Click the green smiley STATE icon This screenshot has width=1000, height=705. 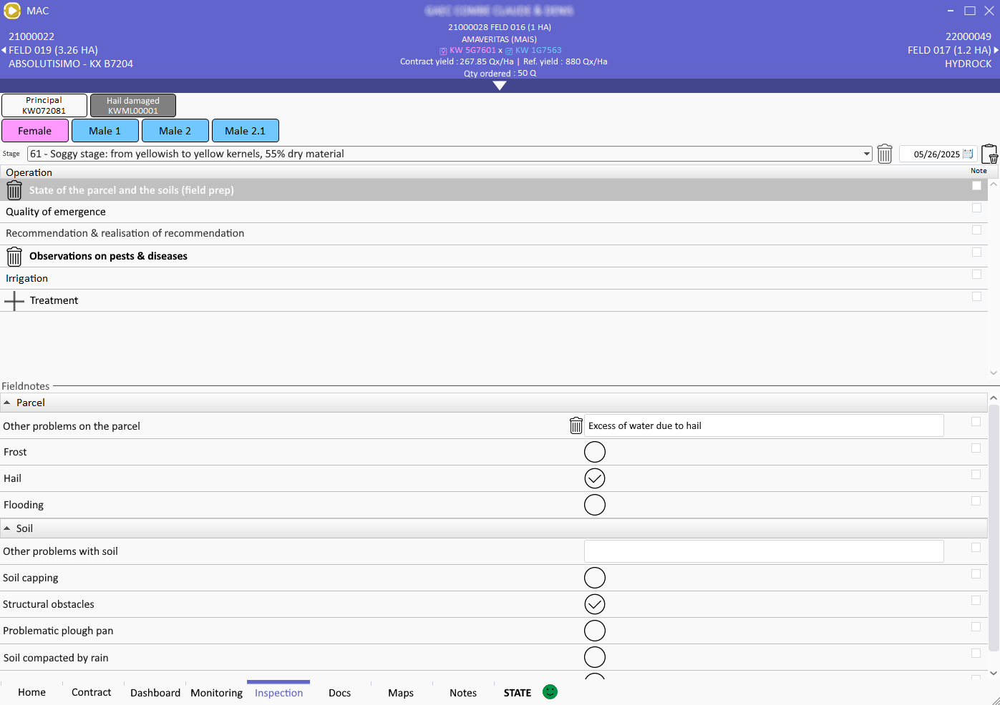(x=550, y=691)
